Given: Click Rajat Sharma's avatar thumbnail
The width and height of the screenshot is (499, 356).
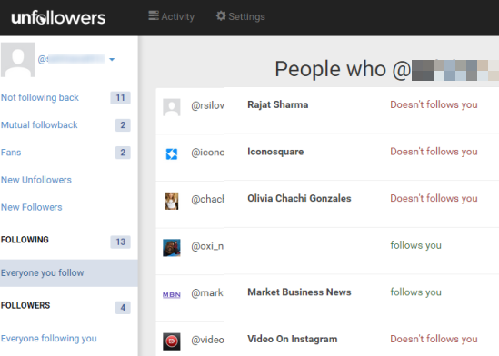Looking at the screenshot, I should pyautogui.click(x=172, y=107).
